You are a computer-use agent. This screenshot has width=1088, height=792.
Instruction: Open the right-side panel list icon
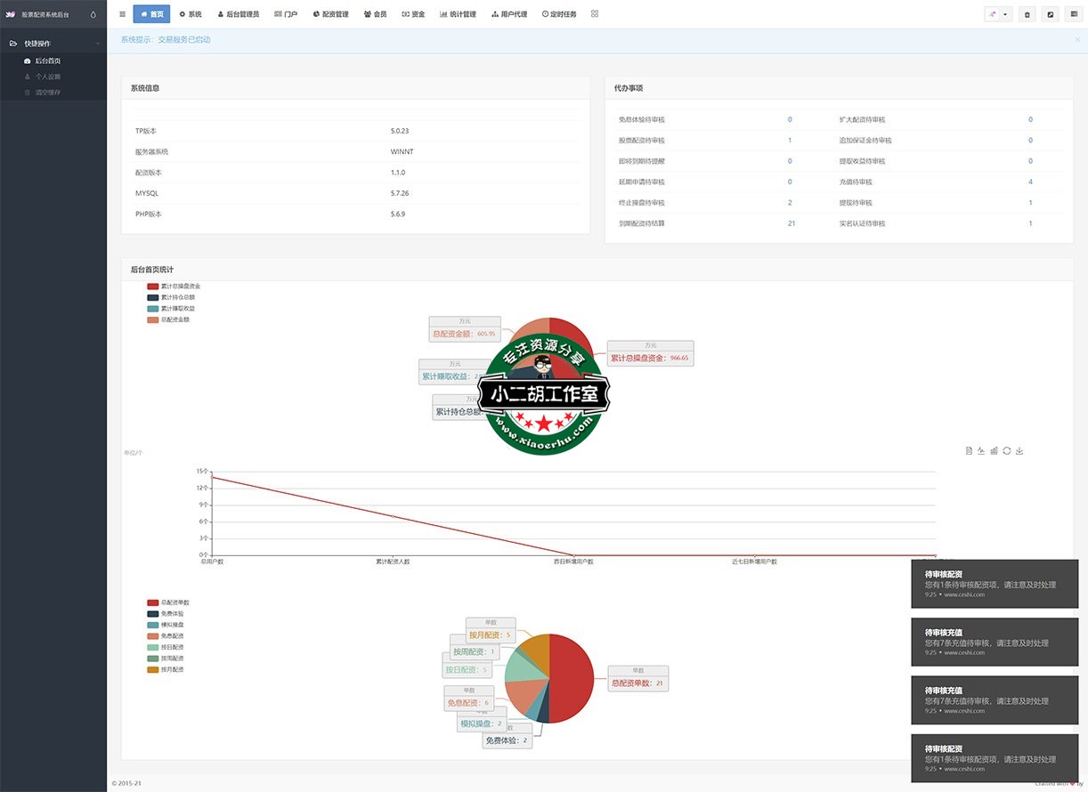pos(1074,14)
